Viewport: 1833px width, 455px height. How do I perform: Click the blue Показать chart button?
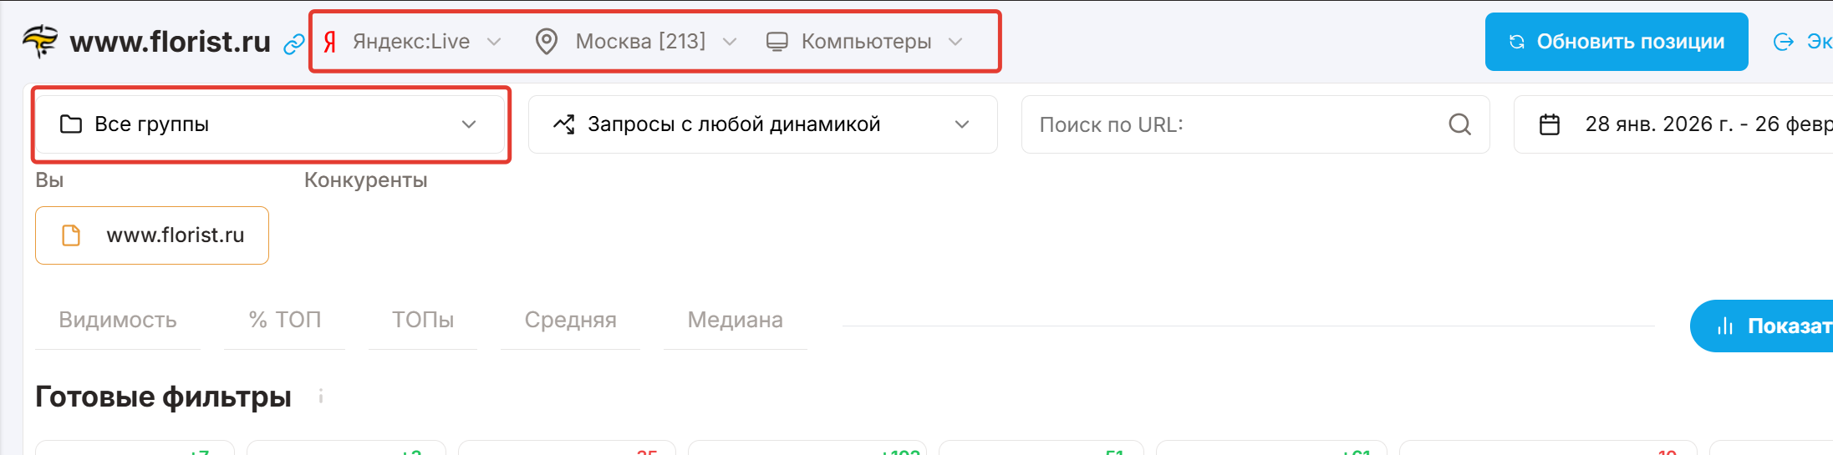(x=1764, y=326)
